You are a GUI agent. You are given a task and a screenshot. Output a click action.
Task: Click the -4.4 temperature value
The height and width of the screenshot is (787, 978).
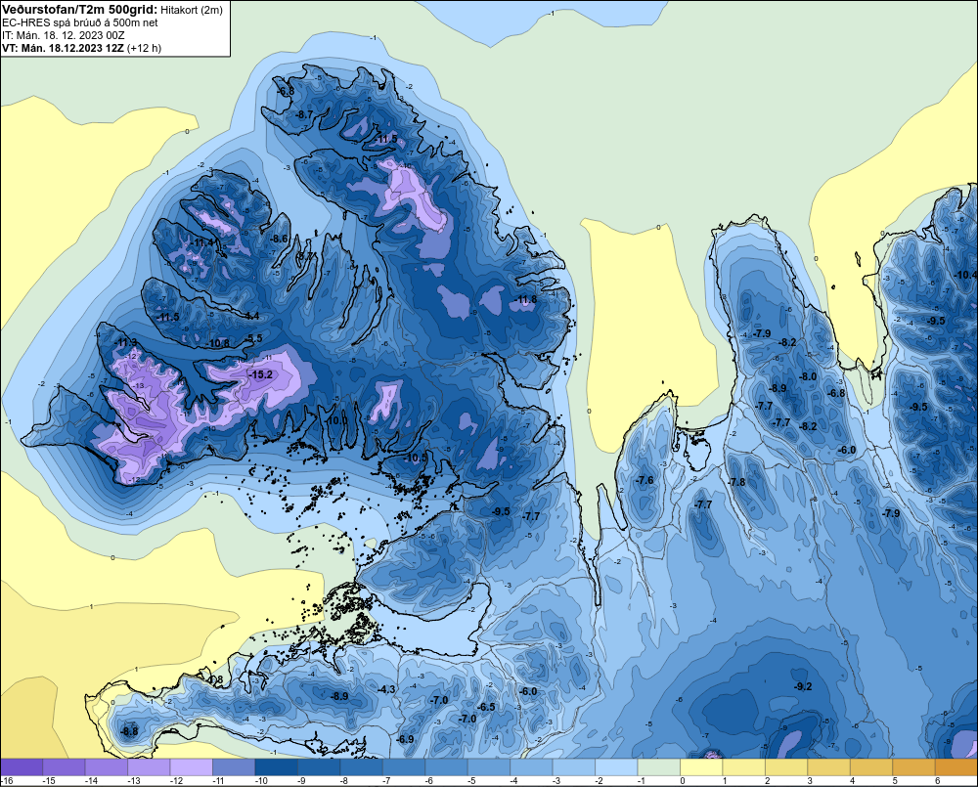(250, 316)
